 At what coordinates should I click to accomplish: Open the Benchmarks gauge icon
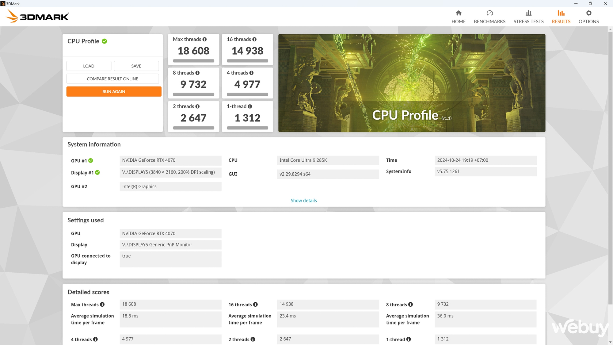coord(489,13)
